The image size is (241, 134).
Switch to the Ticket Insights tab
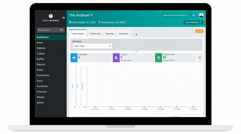click(78, 33)
